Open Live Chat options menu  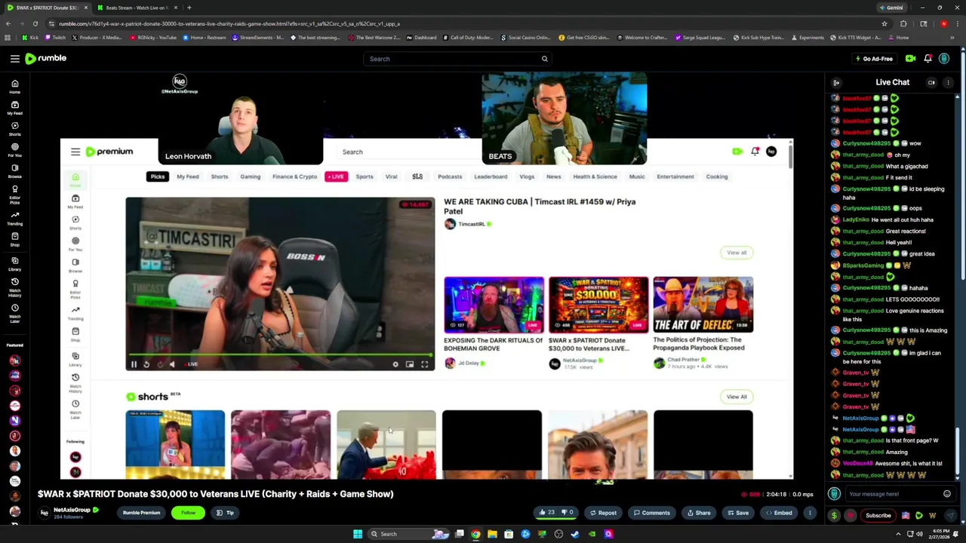tap(949, 82)
